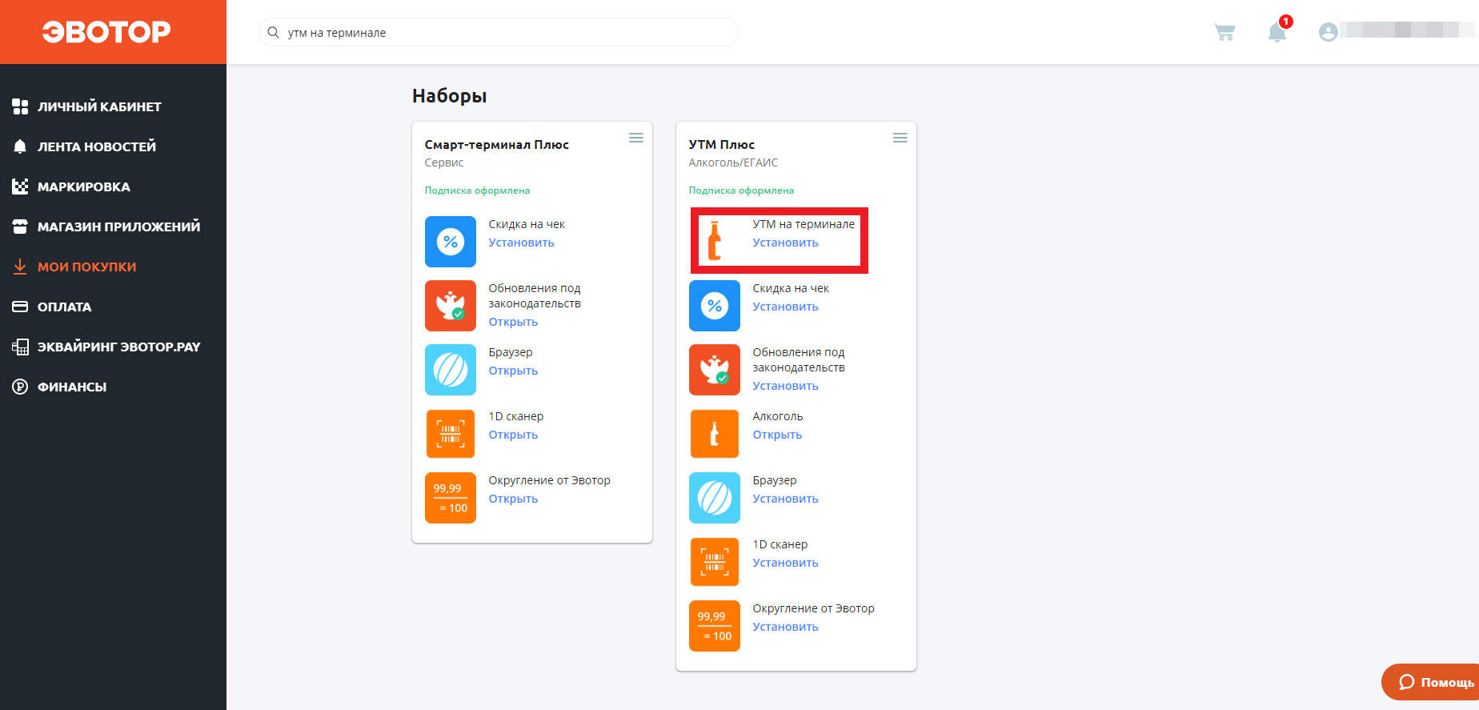Click 1D сканер icon in Смарт-терминал Плюс

point(451,434)
